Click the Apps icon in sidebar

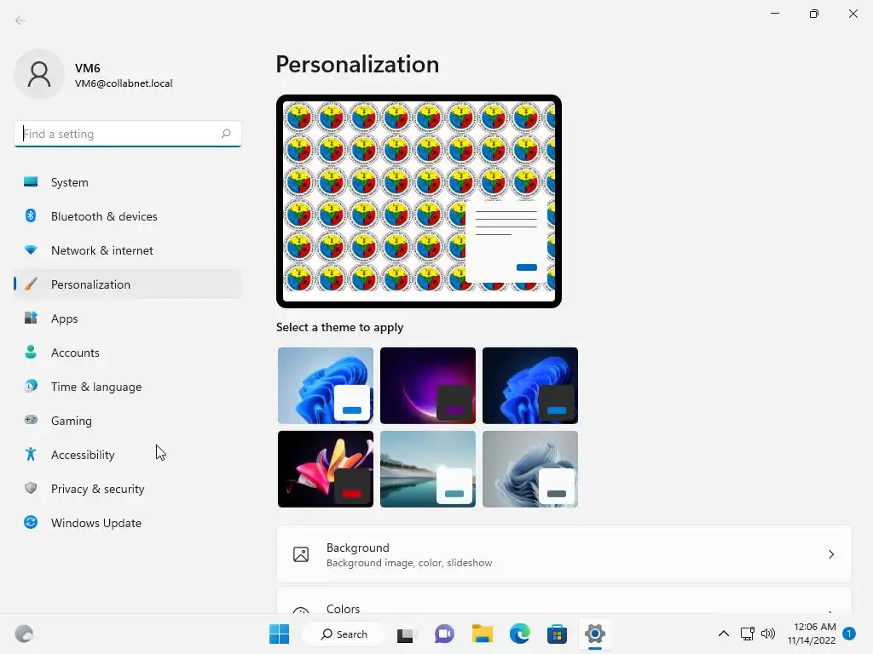point(31,318)
